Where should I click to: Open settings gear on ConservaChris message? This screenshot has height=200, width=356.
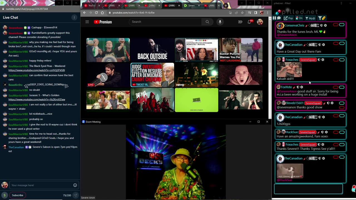click(x=325, y=26)
